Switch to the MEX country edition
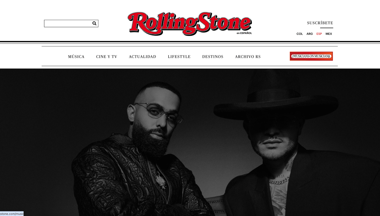Viewport: 380px width, 216px height. pos(329,34)
